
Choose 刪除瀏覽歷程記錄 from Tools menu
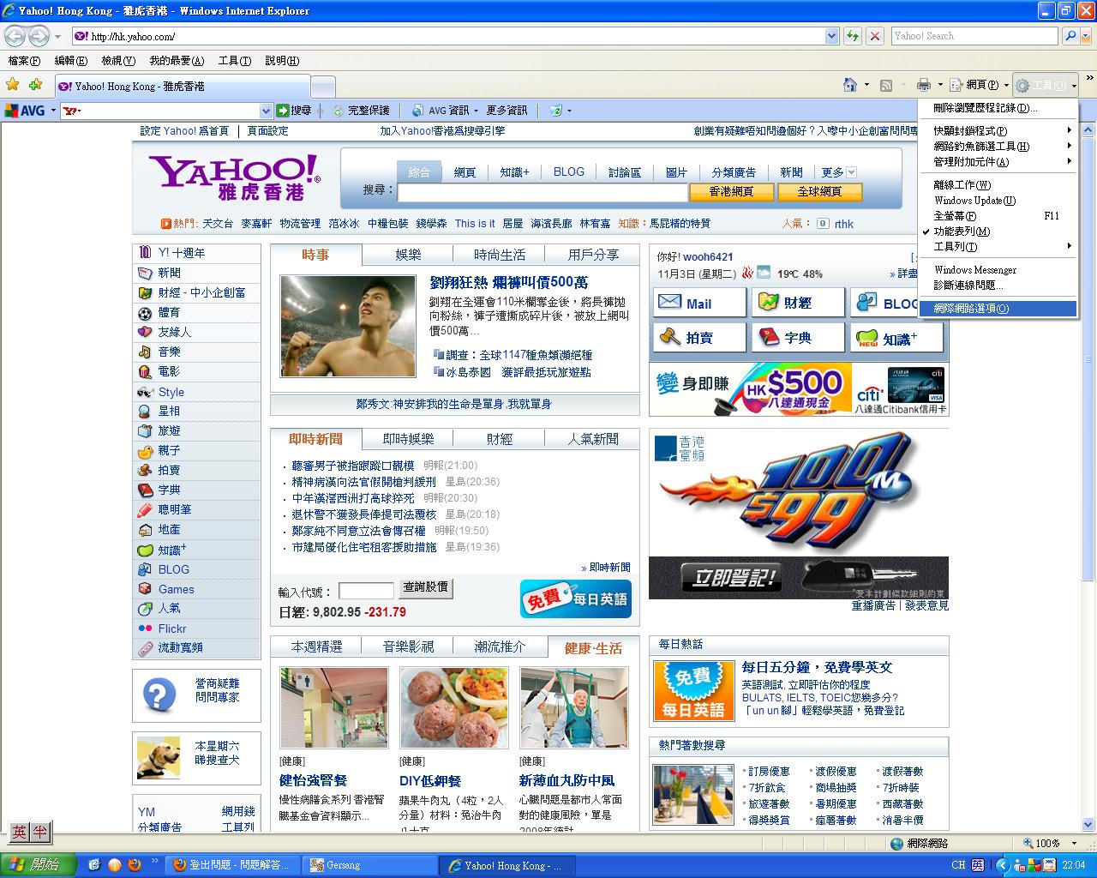coord(998,108)
